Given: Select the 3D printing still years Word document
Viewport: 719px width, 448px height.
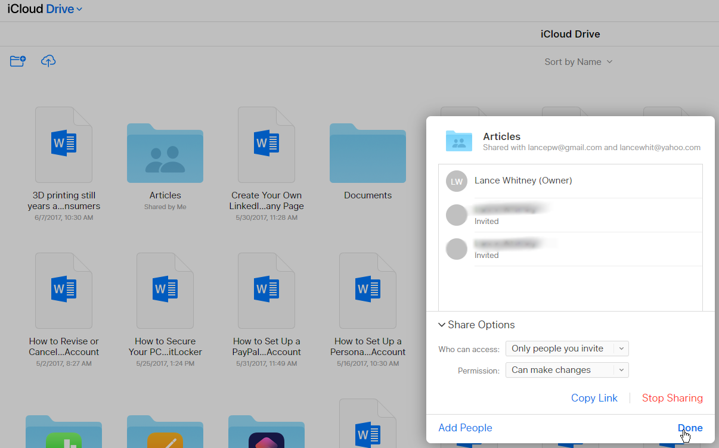Looking at the screenshot, I should coord(64,145).
